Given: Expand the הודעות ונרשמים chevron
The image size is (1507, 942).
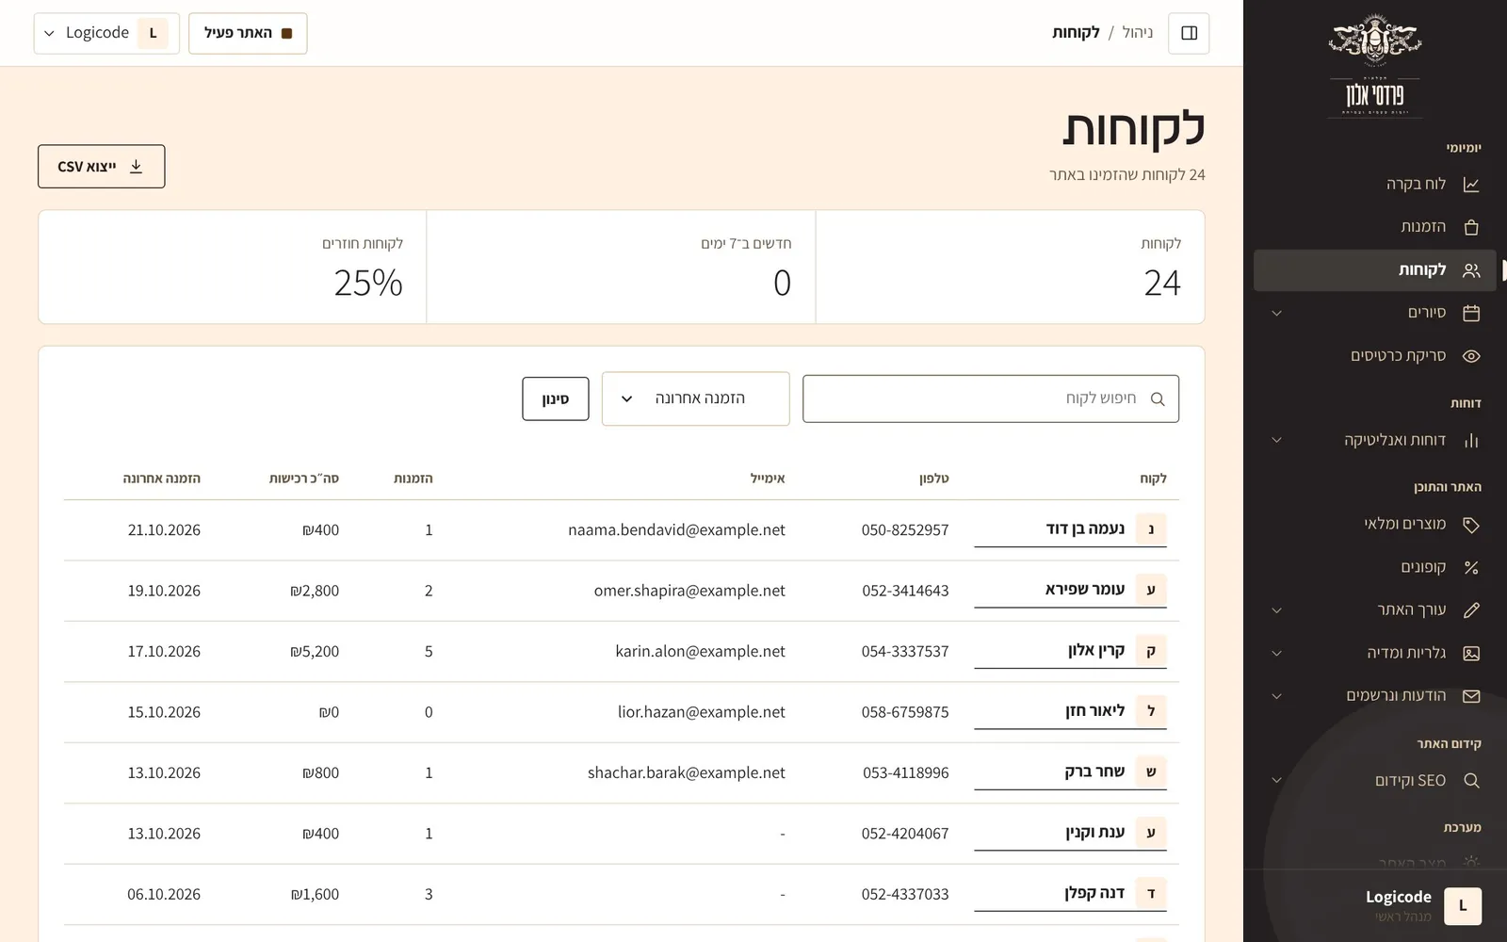Looking at the screenshot, I should click(x=1276, y=696).
